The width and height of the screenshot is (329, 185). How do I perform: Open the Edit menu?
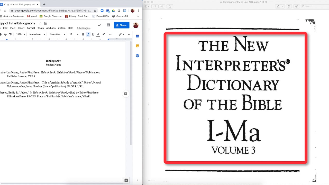(5, 28)
